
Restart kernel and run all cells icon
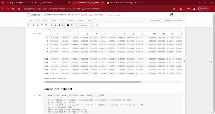pos(76,25)
